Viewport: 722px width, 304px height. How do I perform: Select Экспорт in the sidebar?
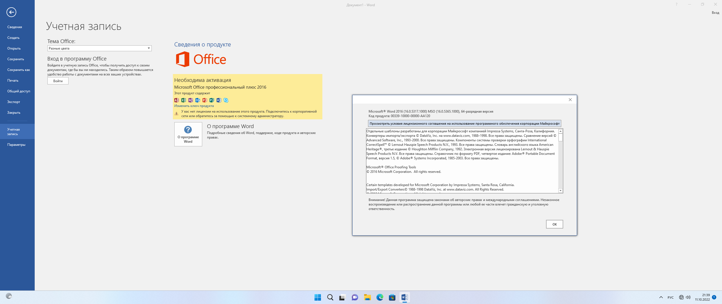click(14, 102)
